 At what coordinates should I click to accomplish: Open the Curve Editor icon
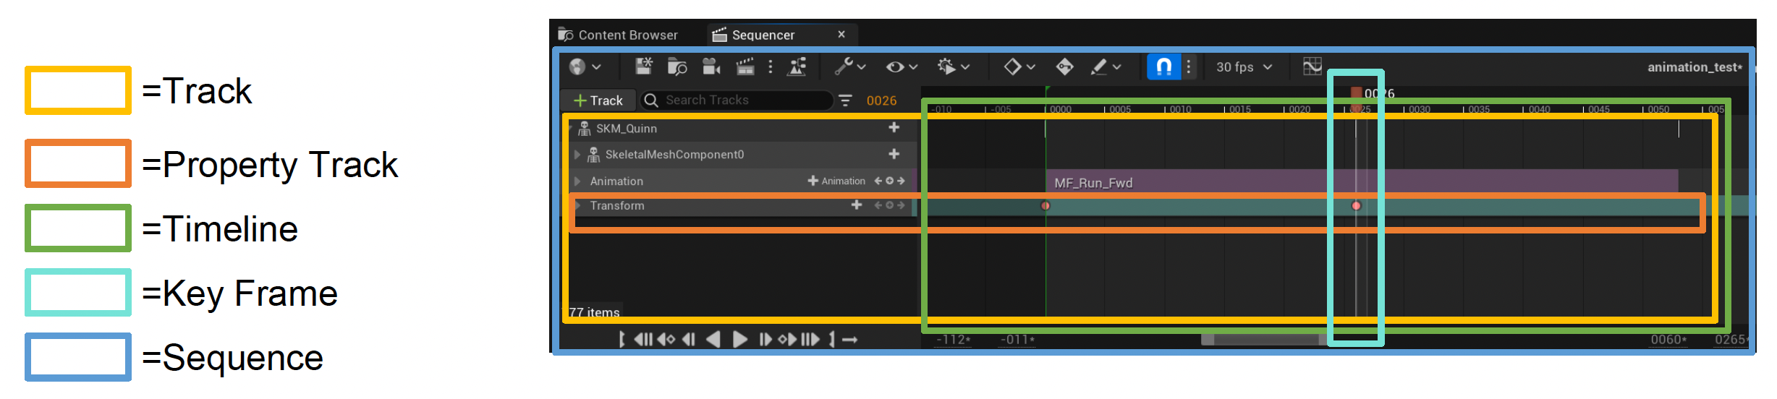click(x=1312, y=67)
